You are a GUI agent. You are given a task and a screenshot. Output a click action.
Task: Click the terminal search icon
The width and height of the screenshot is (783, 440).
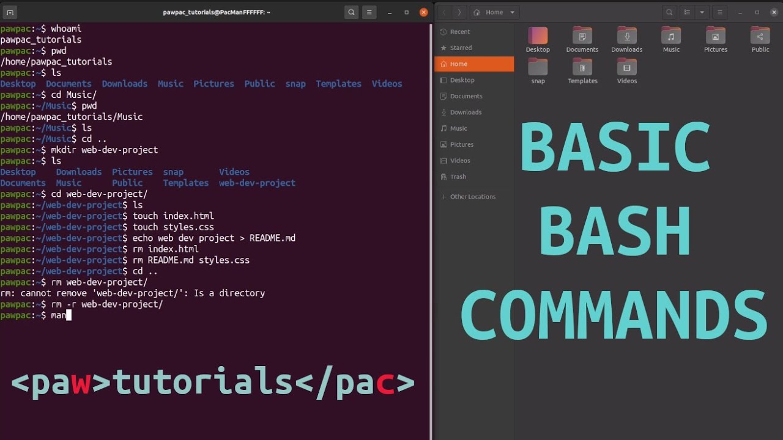point(351,12)
